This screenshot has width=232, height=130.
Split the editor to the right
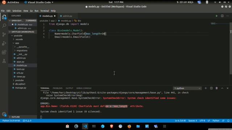(x=222, y=16)
